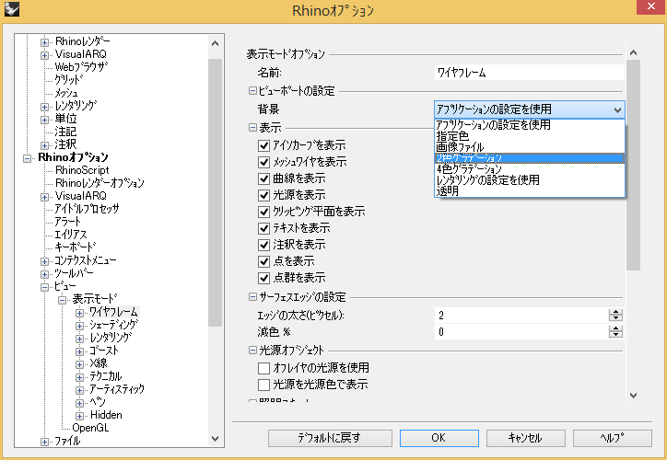Collapse 表示モード tree node
This screenshot has width=667, height=460.
click(x=62, y=300)
